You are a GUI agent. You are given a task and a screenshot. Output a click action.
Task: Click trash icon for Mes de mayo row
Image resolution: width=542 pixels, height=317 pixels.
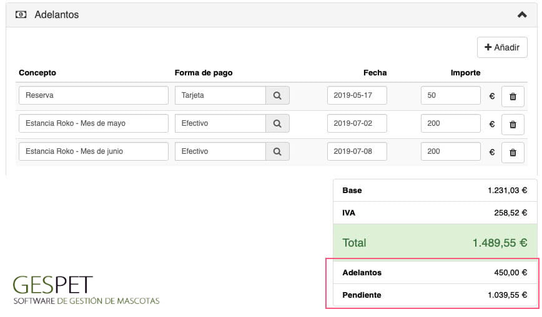tap(513, 124)
